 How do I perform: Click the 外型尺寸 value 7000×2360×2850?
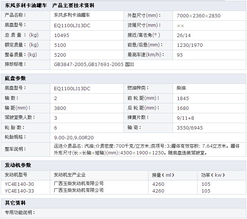click(x=198, y=16)
